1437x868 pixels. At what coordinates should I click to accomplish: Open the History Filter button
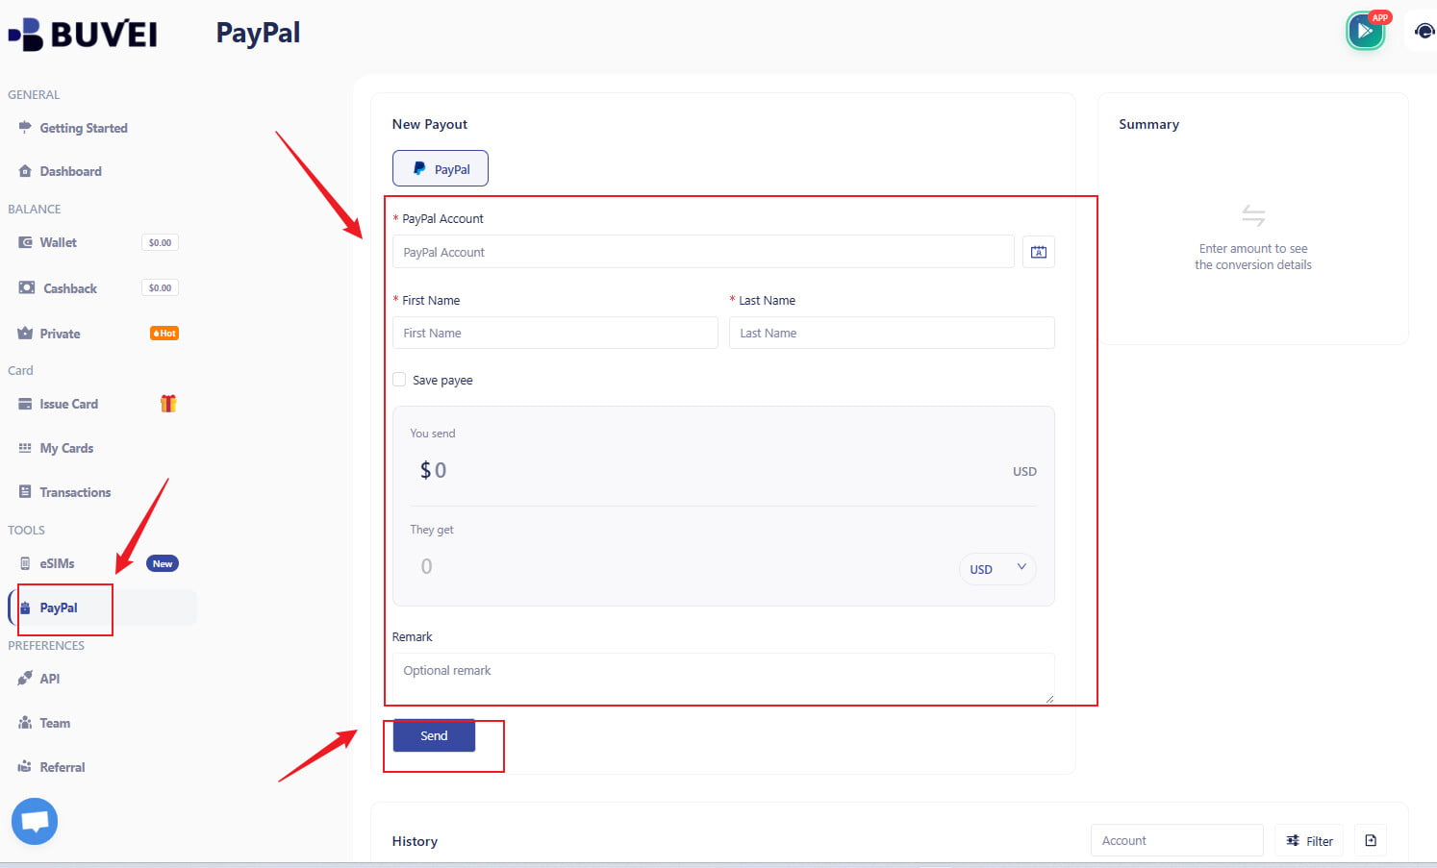click(x=1309, y=840)
